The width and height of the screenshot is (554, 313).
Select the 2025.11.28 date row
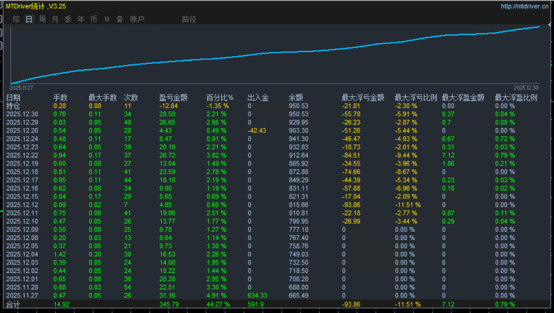coord(277,287)
